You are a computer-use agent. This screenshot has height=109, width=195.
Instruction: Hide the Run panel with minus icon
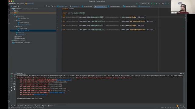(183, 73)
